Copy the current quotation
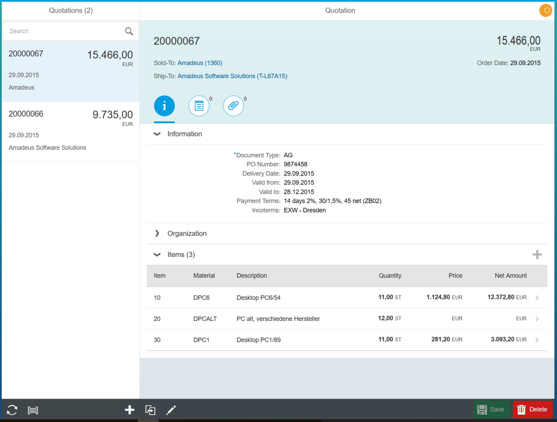 click(x=150, y=410)
